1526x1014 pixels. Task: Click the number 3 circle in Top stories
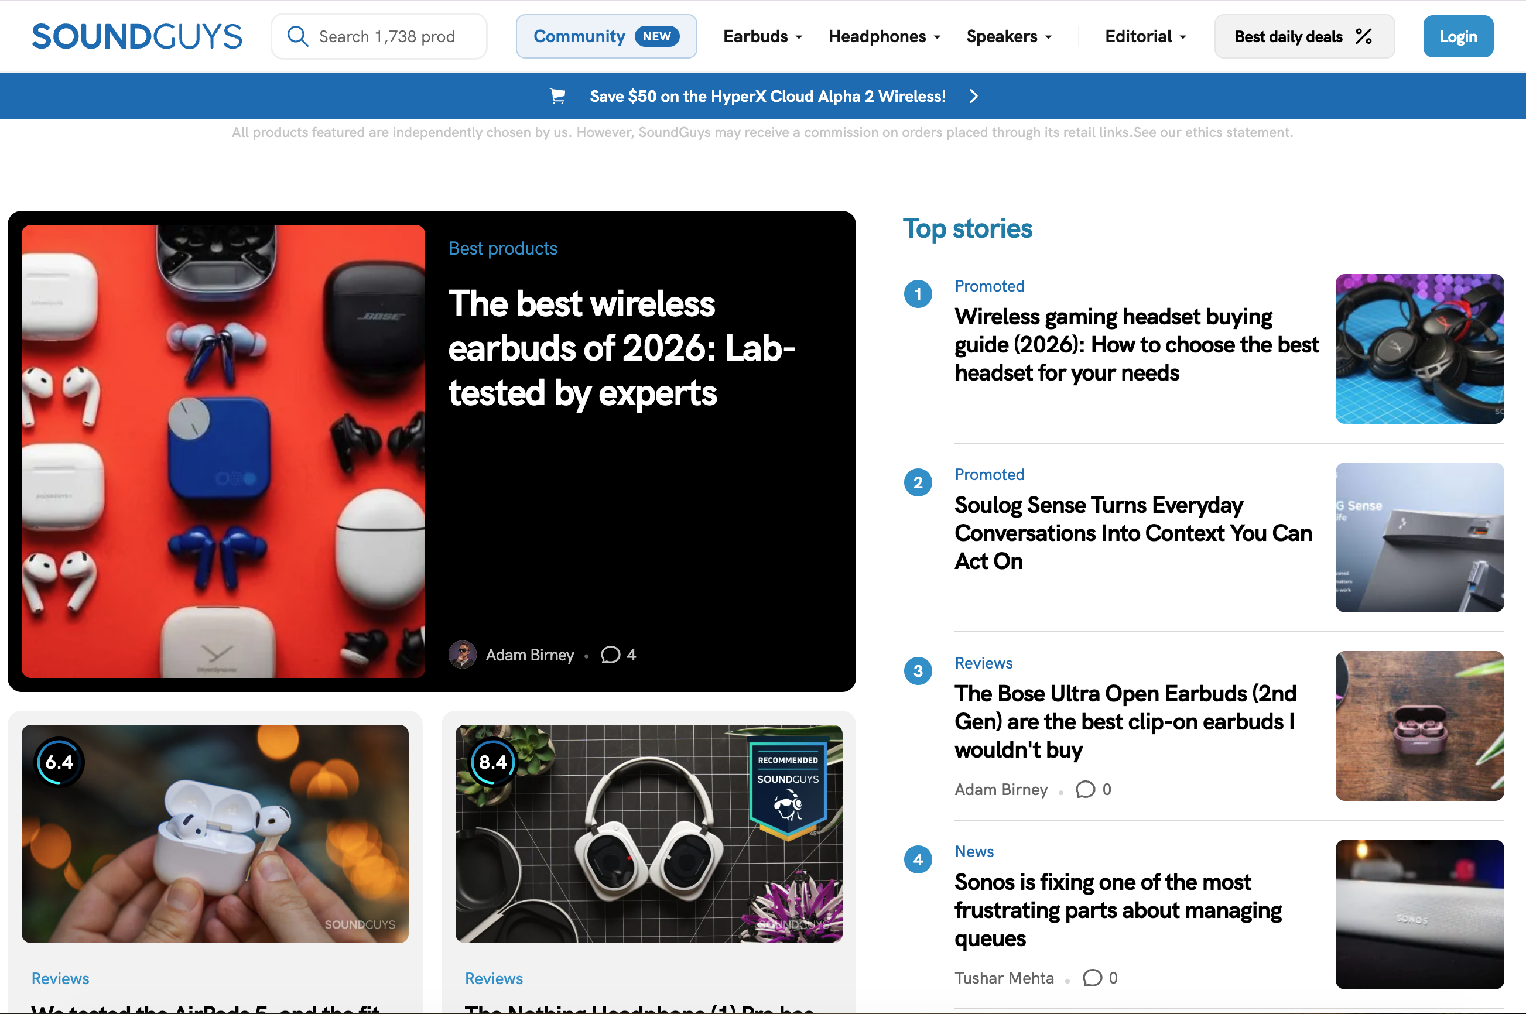point(918,670)
